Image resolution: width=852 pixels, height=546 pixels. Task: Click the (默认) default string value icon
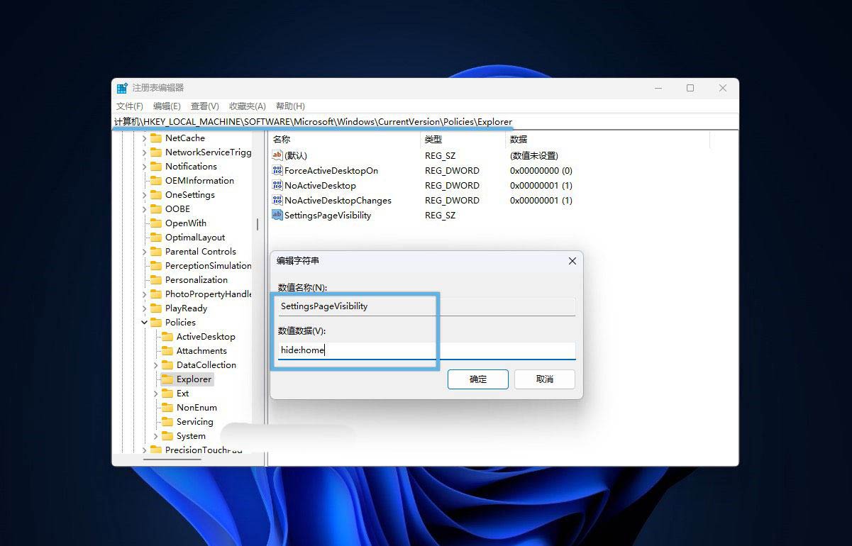click(277, 156)
